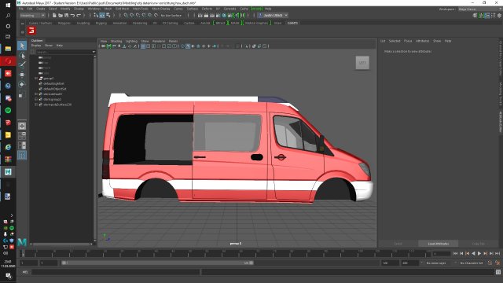Redo the last action

click(x=79, y=15)
